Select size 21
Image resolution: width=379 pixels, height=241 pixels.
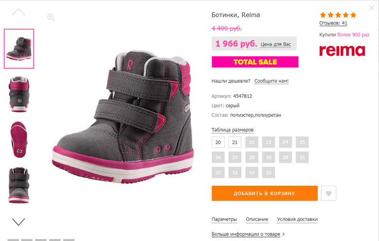pyautogui.click(x=235, y=142)
